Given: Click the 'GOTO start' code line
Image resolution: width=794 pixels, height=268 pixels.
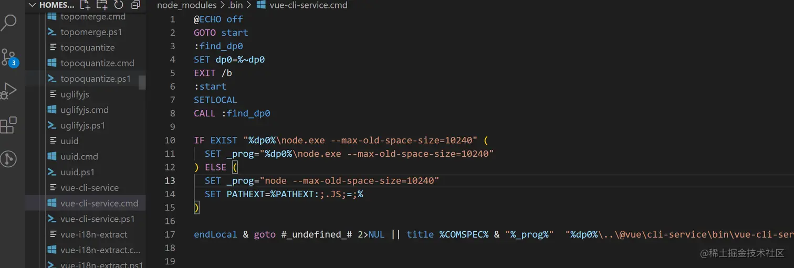Looking at the screenshot, I should 221,33.
